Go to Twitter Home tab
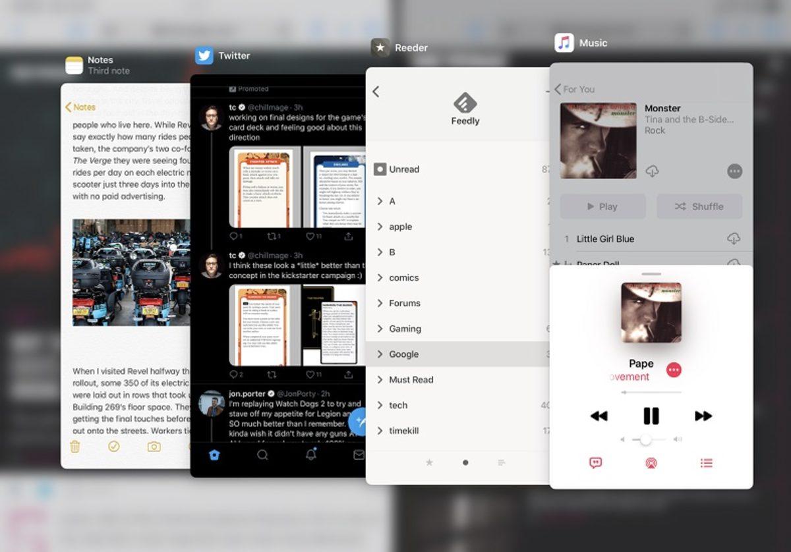 coord(214,455)
